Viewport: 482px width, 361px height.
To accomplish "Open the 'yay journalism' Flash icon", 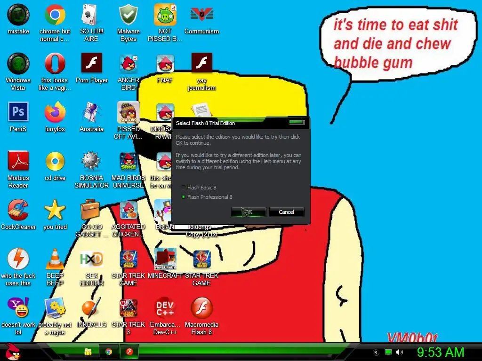I will click(201, 63).
